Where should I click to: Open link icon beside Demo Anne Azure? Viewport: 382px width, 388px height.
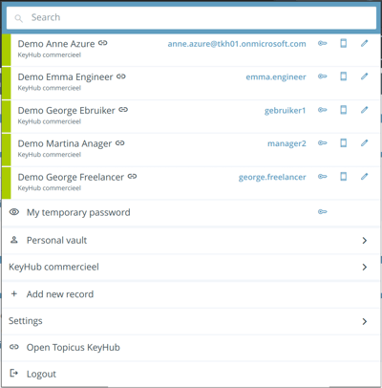(x=103, y=43)
